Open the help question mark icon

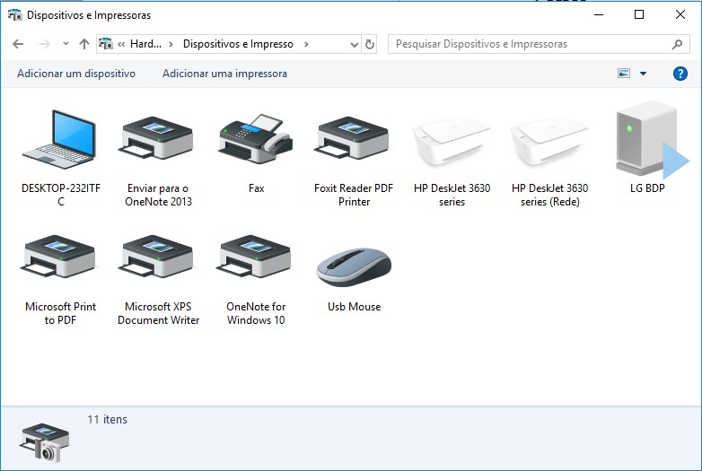(x=680, y=74)
